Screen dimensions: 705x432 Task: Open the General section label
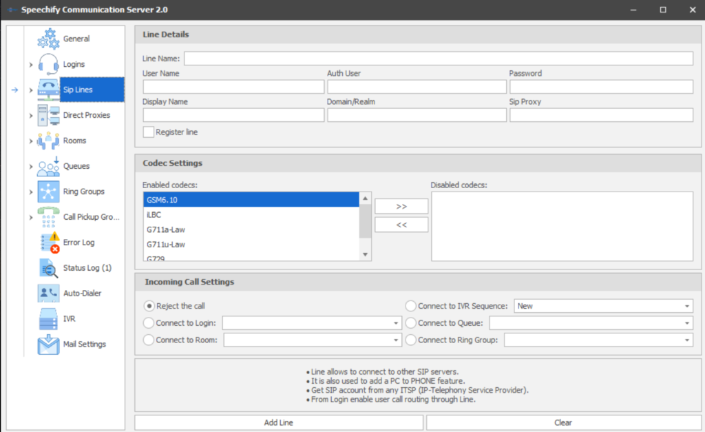[76, 39]
